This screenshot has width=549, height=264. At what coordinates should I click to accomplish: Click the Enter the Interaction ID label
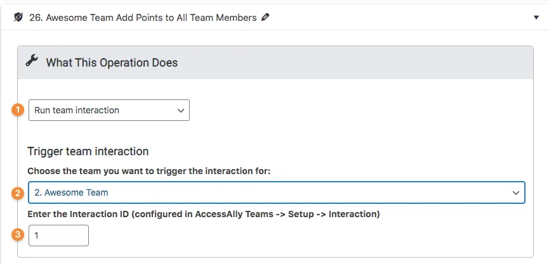pos(204,214)
